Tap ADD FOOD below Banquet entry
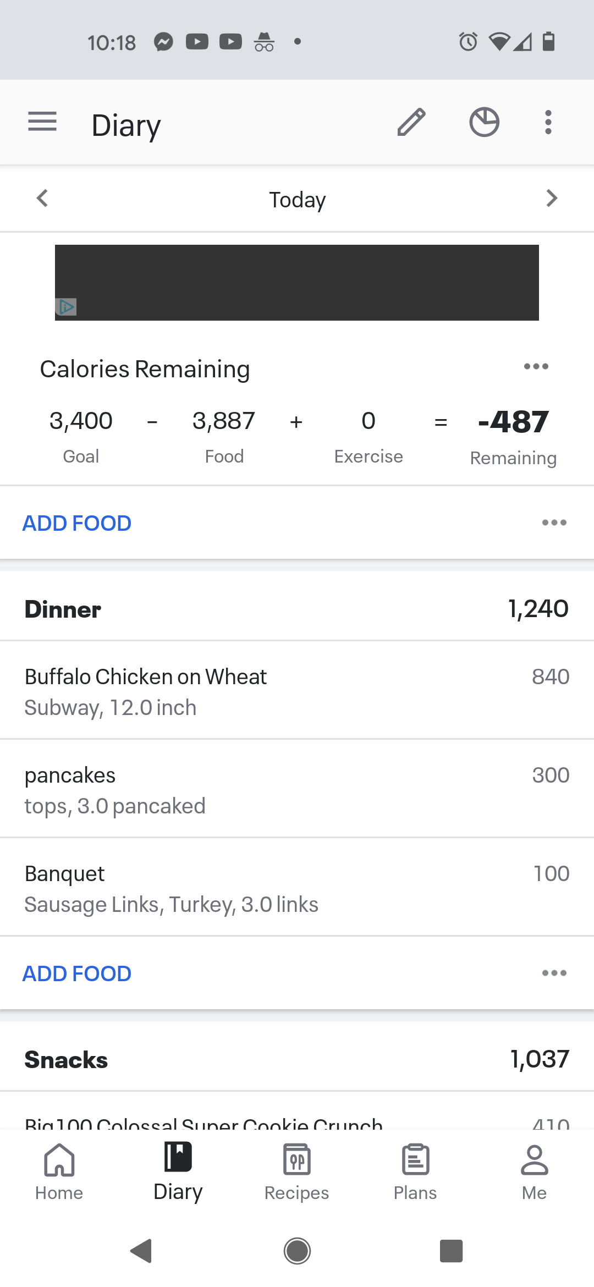This screenshot has width=594, height=1287. click(77, 974)
